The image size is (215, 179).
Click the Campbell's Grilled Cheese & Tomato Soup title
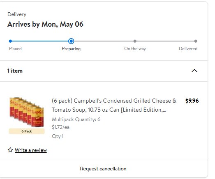(114, 105)
